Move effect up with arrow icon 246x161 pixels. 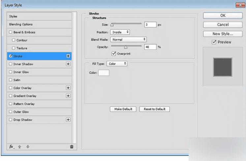pyautogui.click(x=19, y=147)
